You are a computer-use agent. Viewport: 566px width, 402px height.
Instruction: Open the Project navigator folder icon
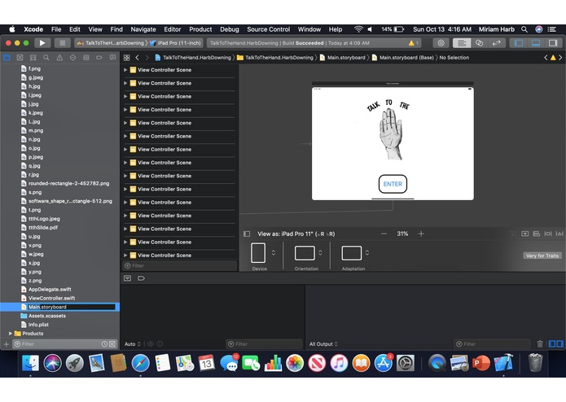[7, 57]
